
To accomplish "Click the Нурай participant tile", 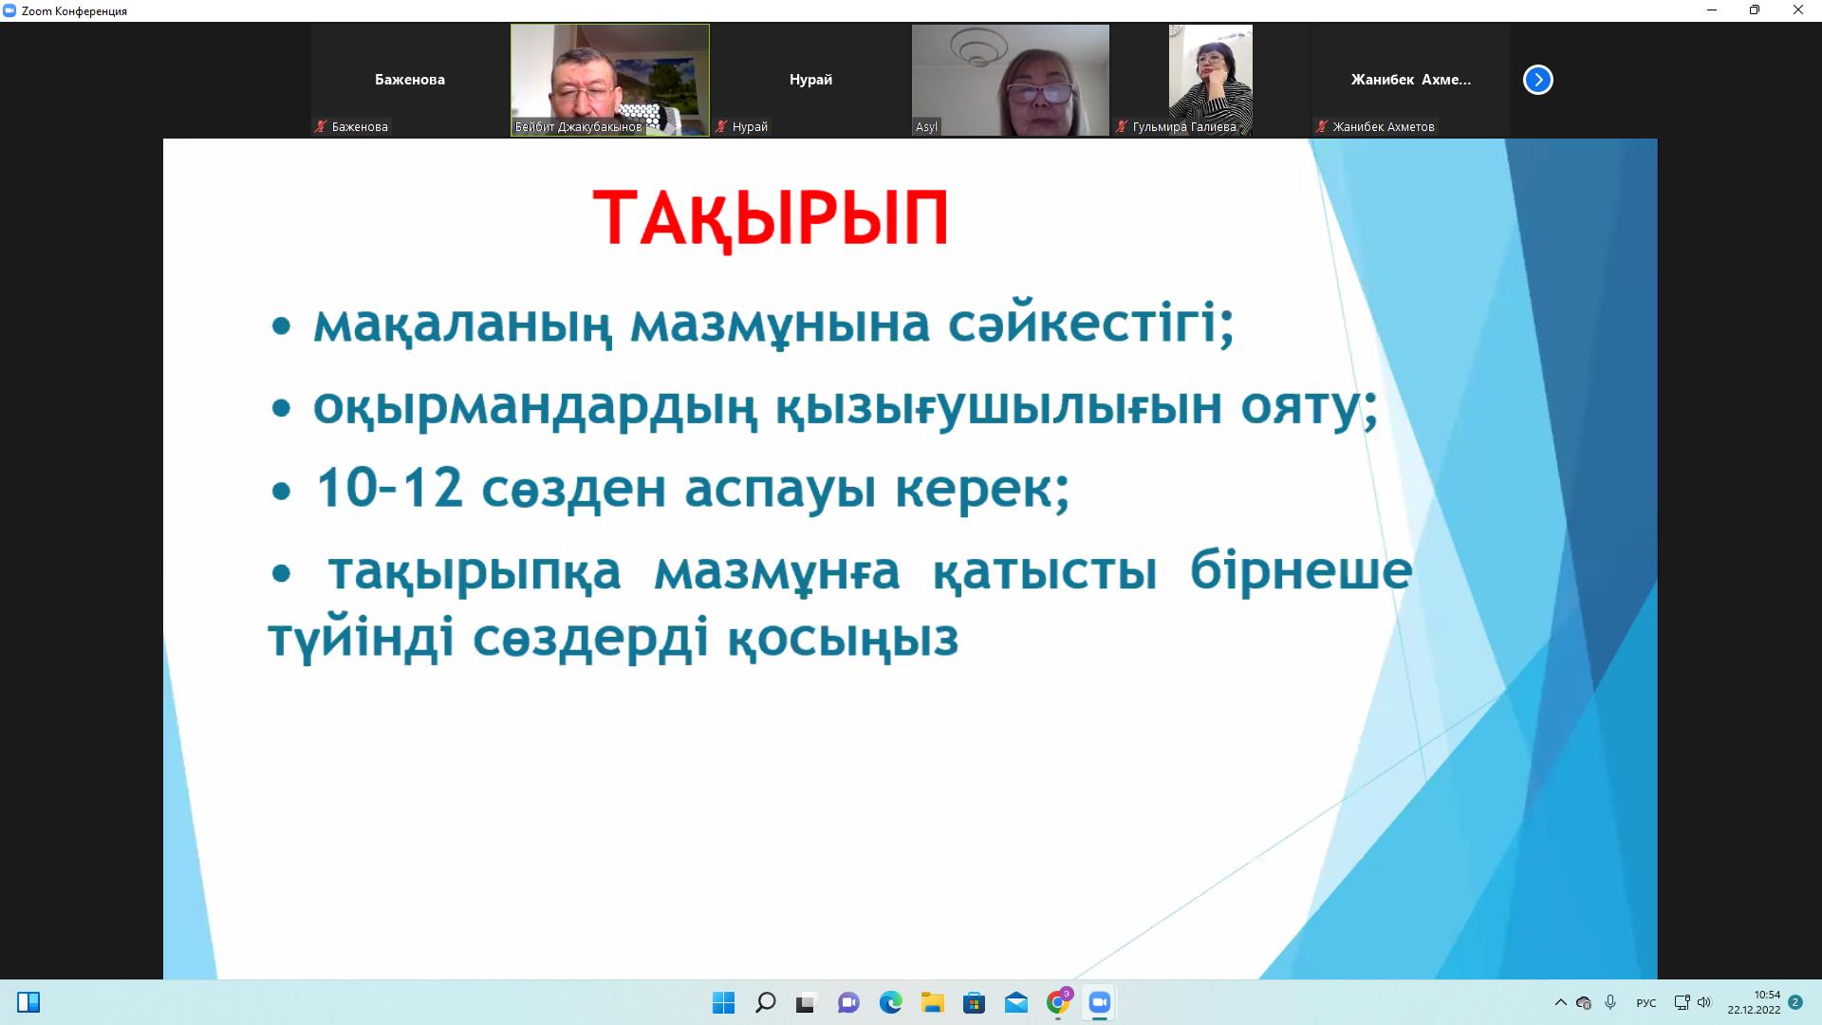I will tap(809, 80).
